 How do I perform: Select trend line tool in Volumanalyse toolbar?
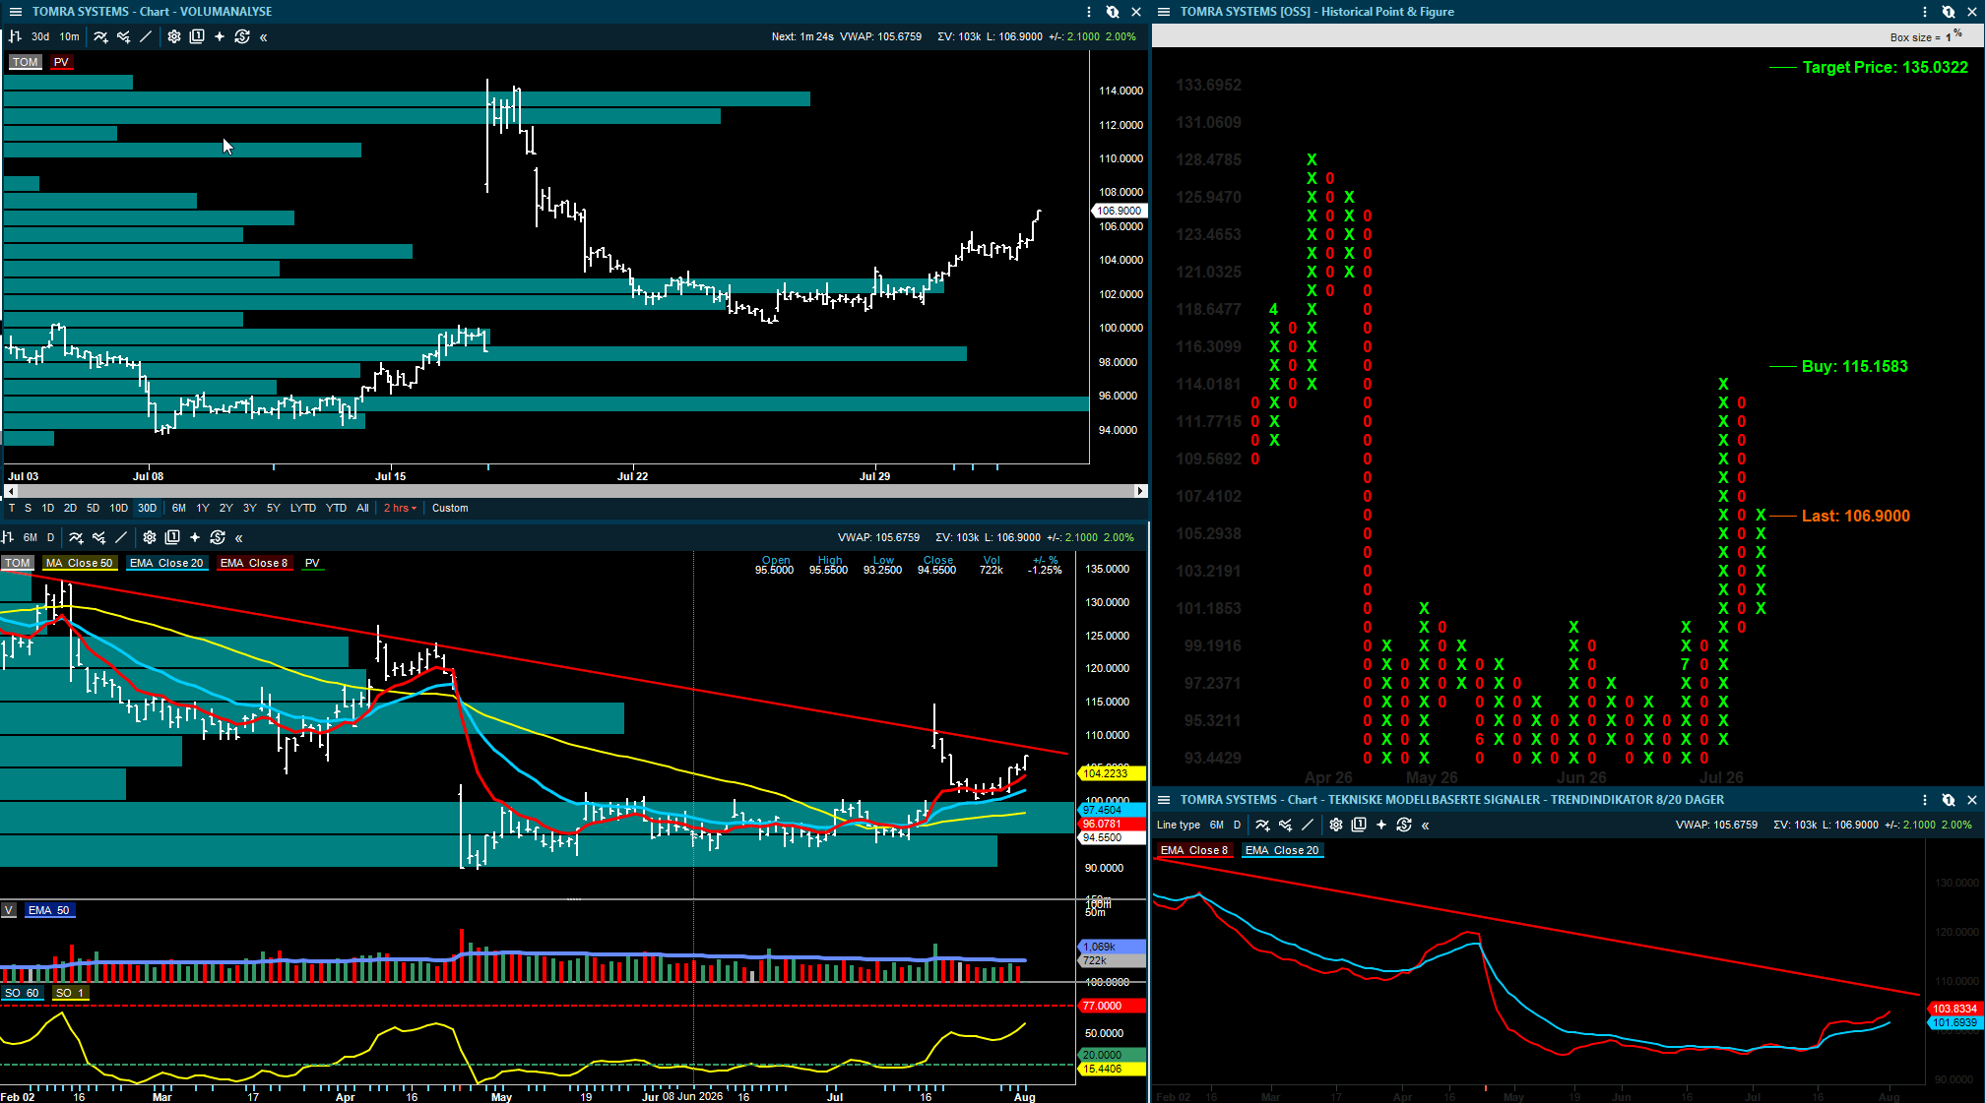(x=146, y=36)
